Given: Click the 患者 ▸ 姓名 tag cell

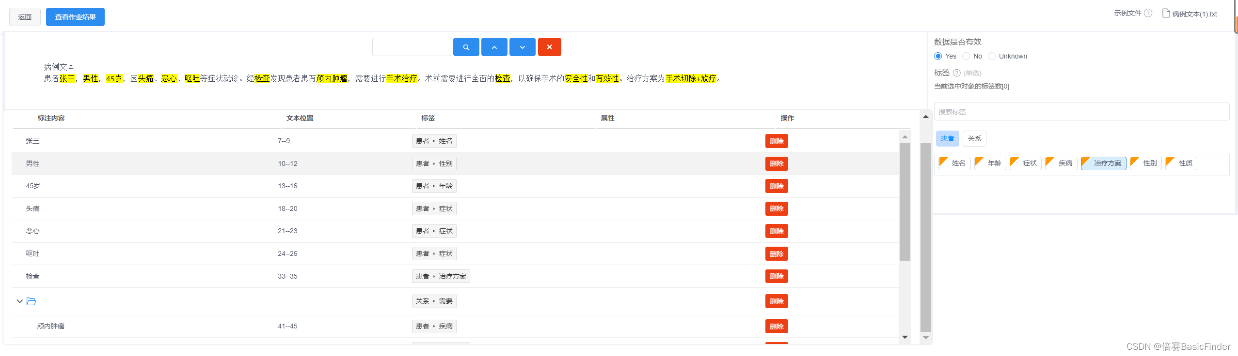Looking at the screenshot, I should coord(434,141).
